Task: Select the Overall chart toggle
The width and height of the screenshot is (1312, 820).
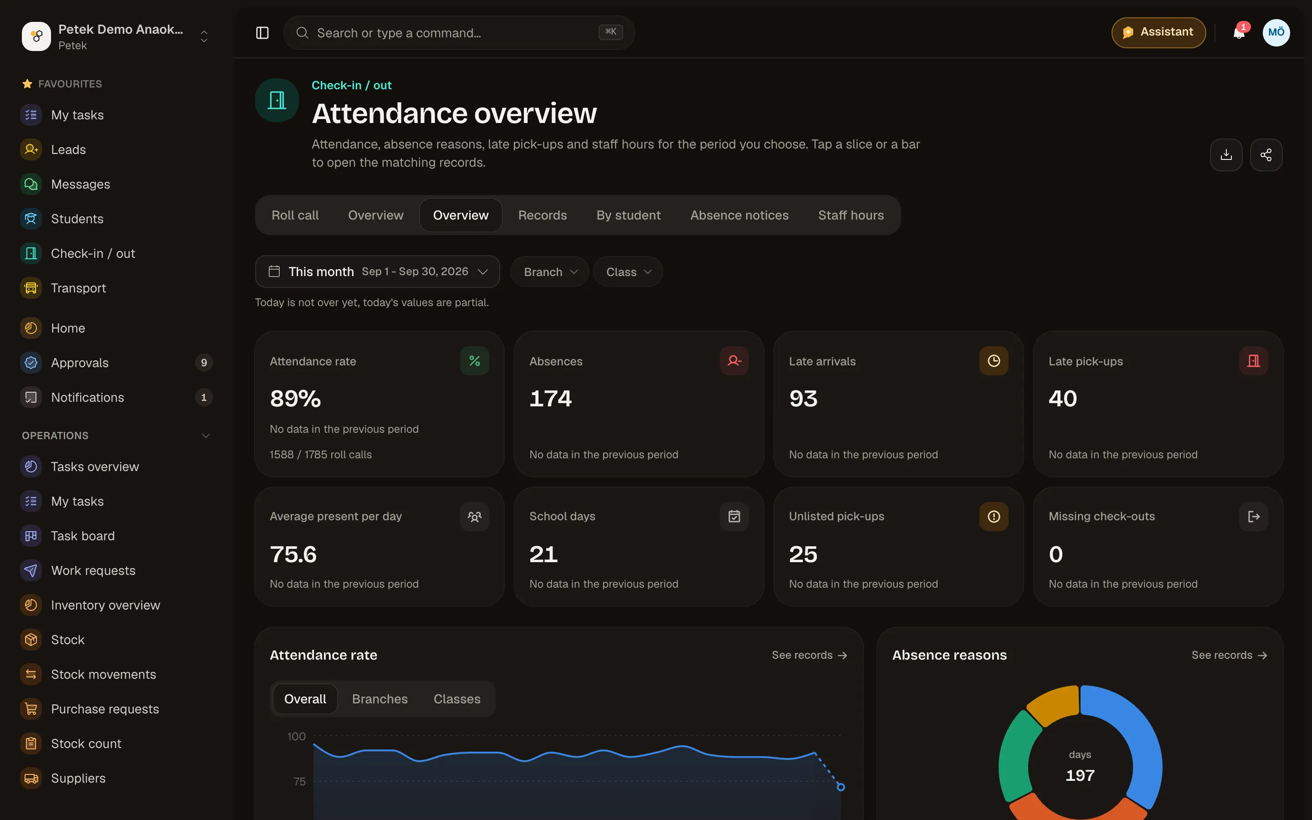Action: pos(305,699)
